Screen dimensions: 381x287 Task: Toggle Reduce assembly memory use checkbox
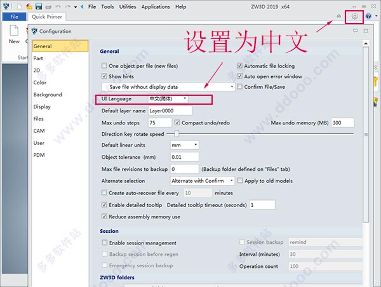point(104,217)
